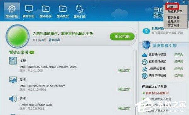The height and width of the screenshot is (115, 189).
Task: Click the 显卡 graphics card icon
Action: [13, 80]
